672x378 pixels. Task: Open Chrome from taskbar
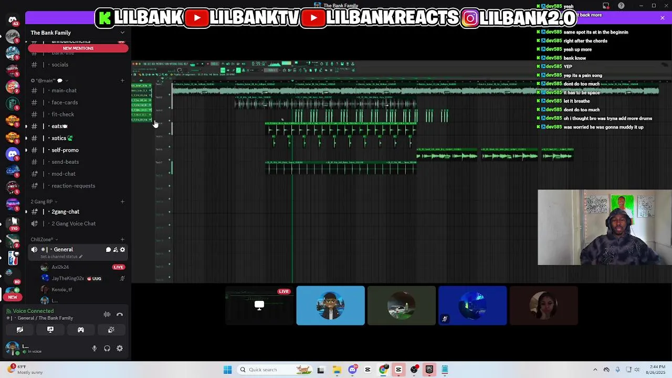383,370
